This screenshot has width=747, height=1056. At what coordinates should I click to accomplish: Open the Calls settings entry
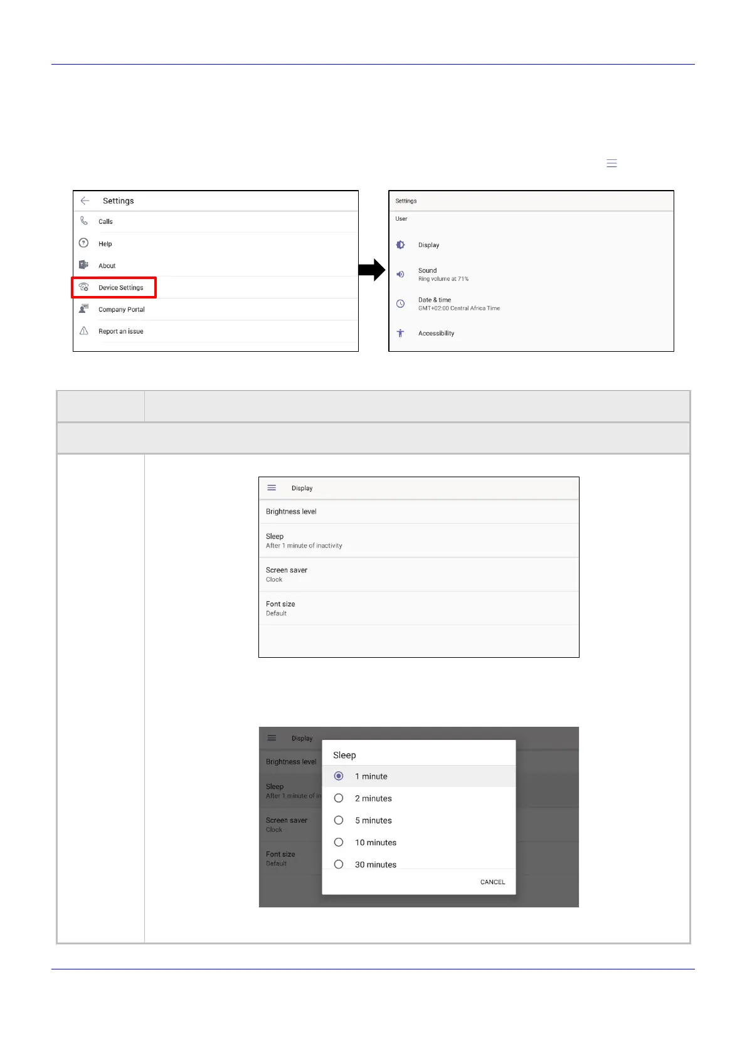(x=216, y=221)
